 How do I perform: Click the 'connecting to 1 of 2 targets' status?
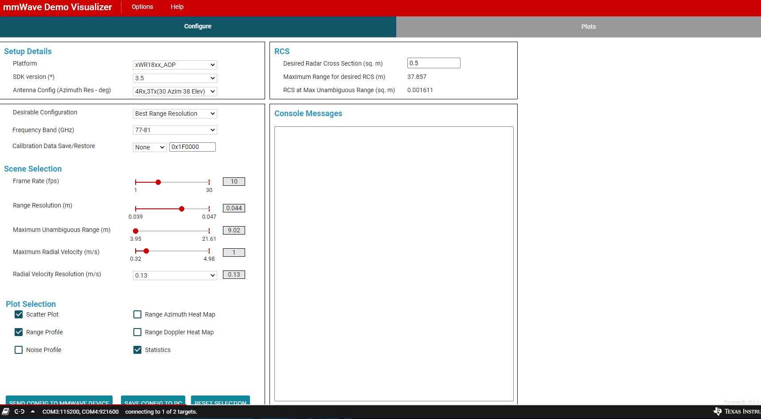[x=161, y=411]
